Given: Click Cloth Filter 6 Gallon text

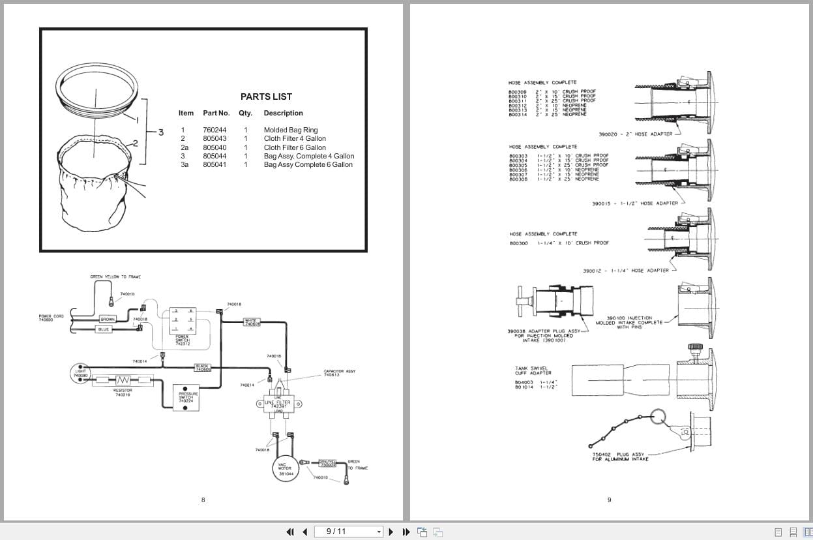Looking at the screenshot, I should click(295, 147).
